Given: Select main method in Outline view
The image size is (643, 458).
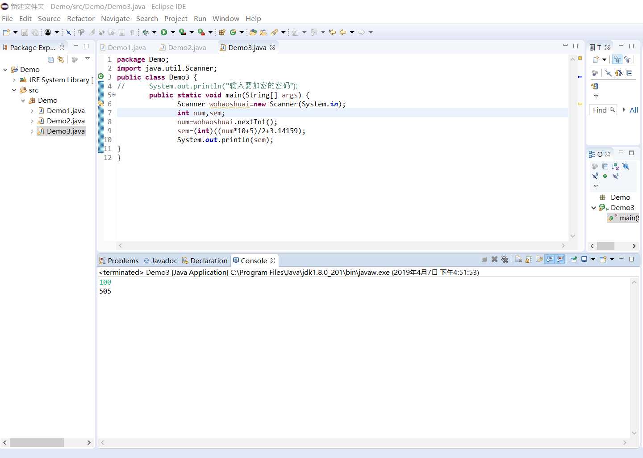Looking at the screenshot, I should click(624, 218).
